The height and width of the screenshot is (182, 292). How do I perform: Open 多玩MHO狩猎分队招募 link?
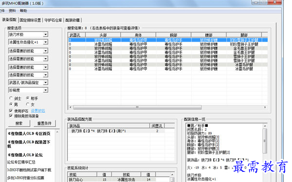click(26, 178)
